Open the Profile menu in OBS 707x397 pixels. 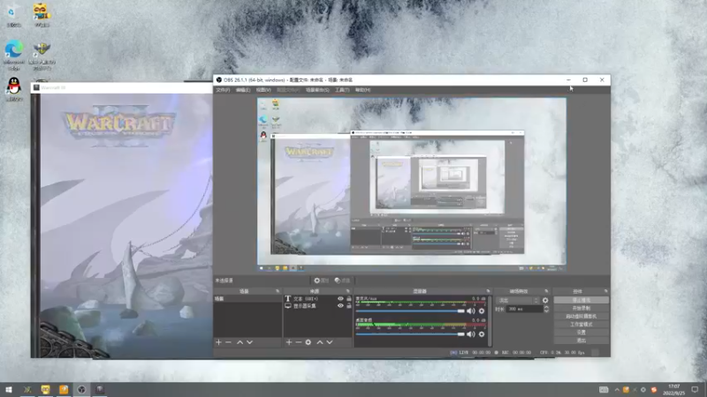point(288,90)
